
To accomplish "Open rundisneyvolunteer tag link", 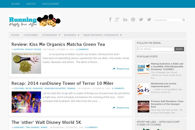I will (x=55, y=88).
